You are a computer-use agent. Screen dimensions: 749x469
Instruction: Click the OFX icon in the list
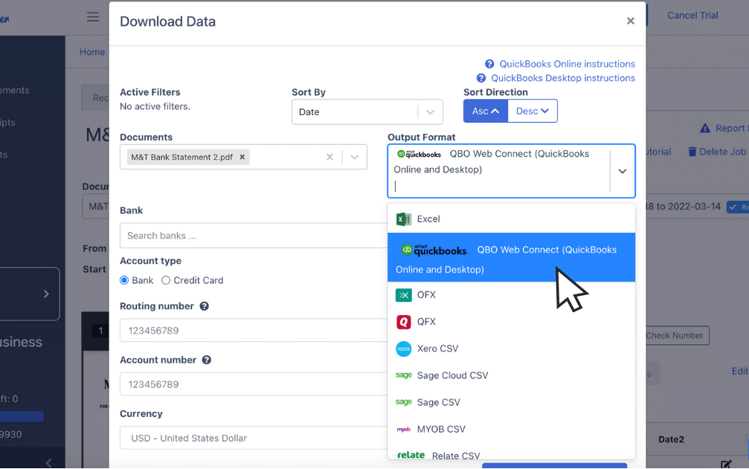(x=404, y=295)
